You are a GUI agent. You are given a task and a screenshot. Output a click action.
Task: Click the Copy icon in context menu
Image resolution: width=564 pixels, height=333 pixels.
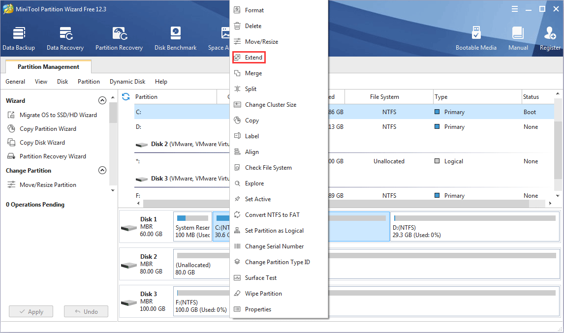(x=237, y=120)
